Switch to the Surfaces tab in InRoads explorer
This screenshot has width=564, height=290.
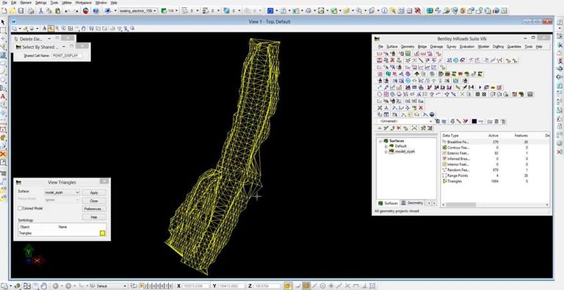(388, 203)
